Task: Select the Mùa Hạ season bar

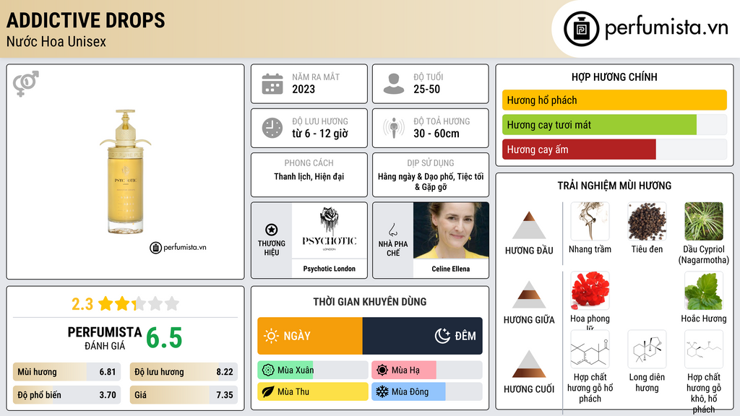Action: (x=427, y=370)
